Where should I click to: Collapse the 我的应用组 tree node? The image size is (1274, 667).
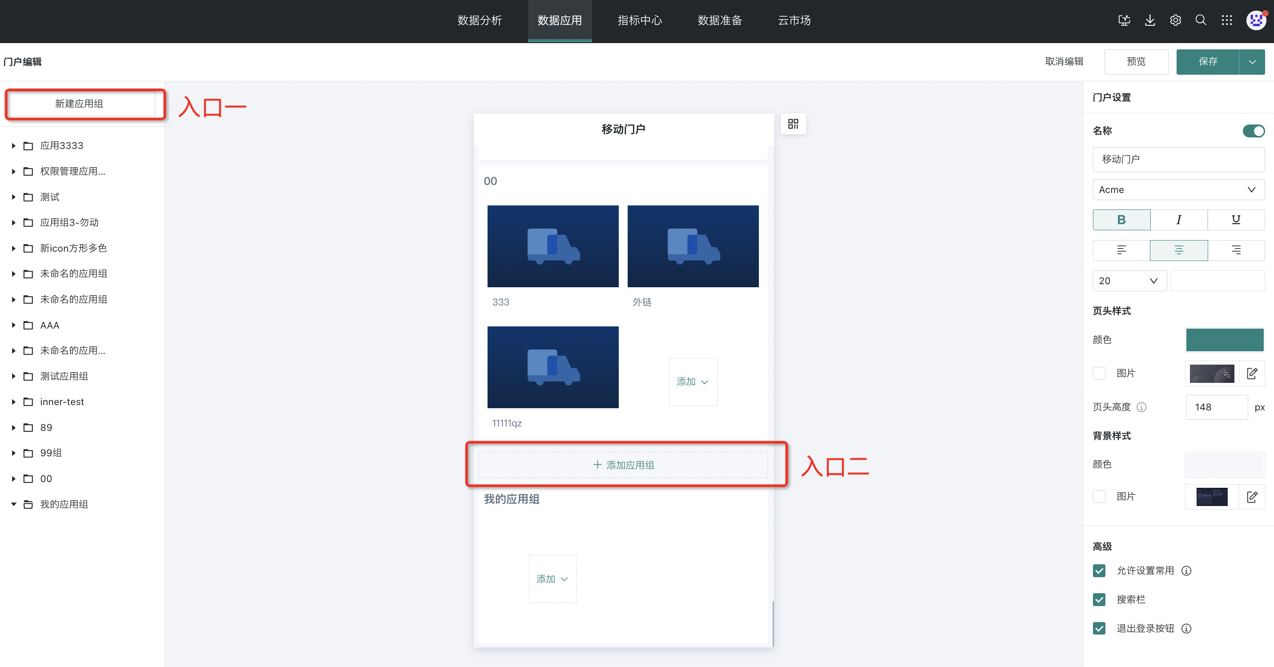pyautogui.click(x=13, y=504)
